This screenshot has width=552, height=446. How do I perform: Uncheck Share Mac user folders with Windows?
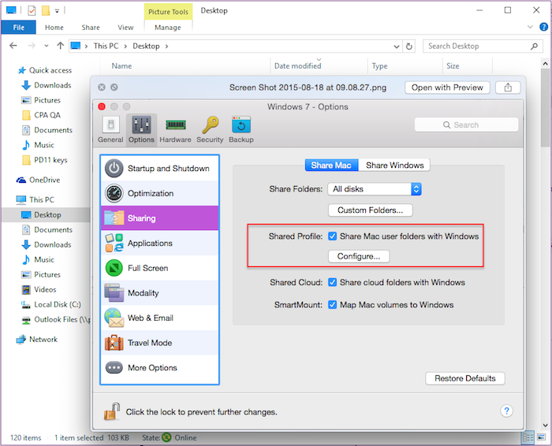point(333,236)
